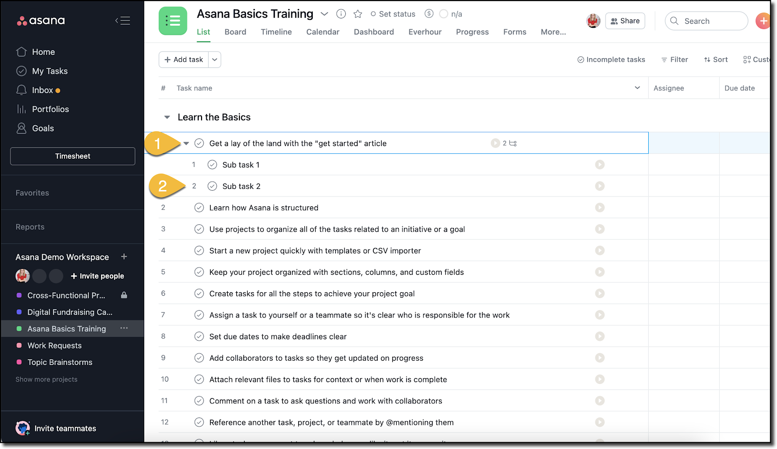Open the Progress tab
777x449 pixels.
click(x=473, y=32)
